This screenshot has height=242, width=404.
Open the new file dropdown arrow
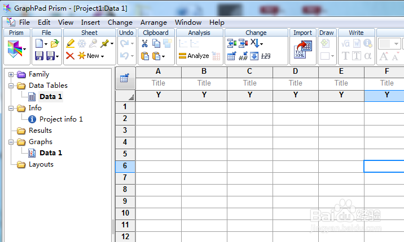click(x=46, y=44)
